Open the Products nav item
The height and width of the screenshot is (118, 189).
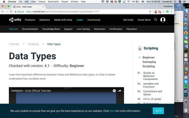(30, 20)
